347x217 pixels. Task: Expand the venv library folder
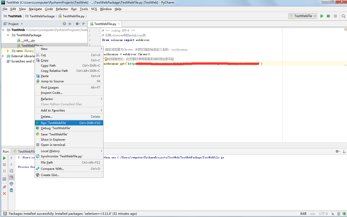8,51
